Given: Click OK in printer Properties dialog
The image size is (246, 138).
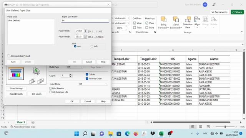Looking at the screenshot, I should [x=72, y=101].
